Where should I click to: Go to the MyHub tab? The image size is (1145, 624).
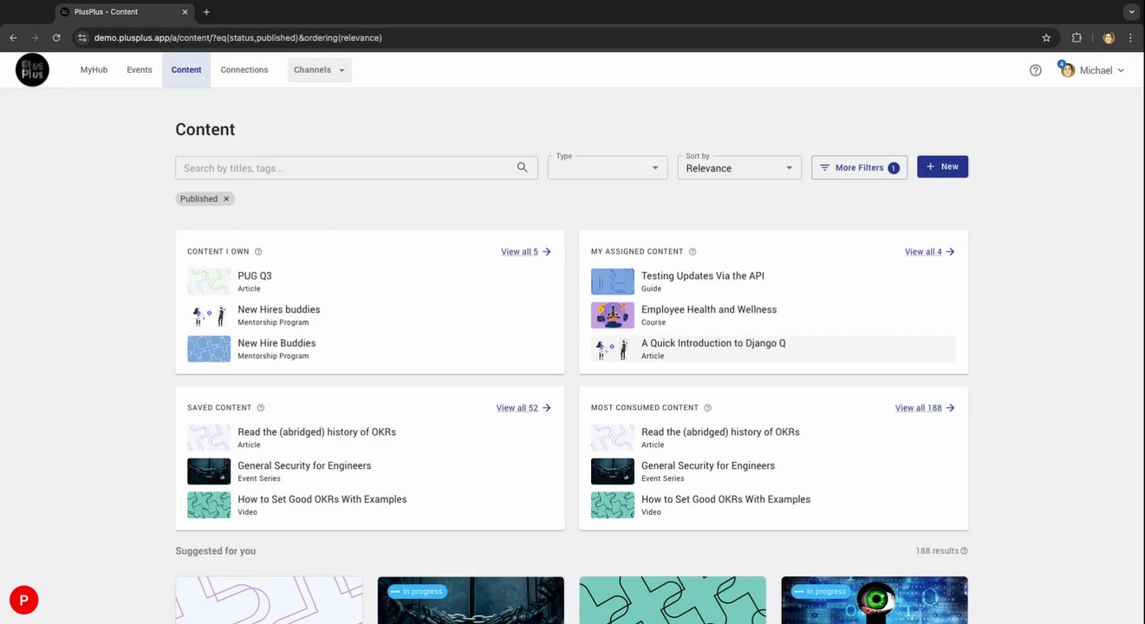94,70
